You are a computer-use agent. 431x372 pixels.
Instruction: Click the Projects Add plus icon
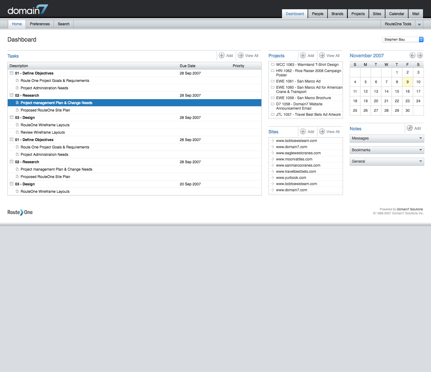tap(303, 55)
